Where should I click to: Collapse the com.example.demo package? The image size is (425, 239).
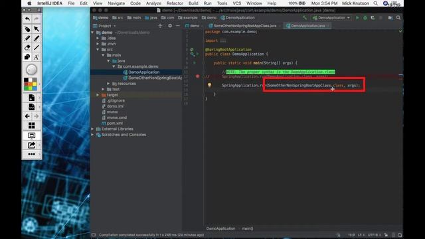[114, 66]
